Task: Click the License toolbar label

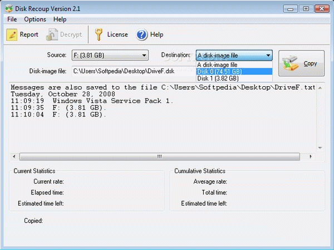Action: tap(117, 35)
